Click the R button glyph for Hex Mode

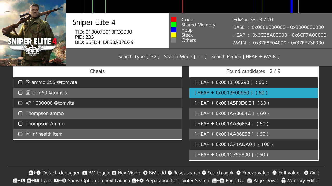[x=114, y=173]
